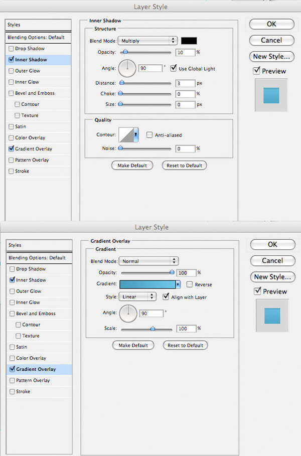Image resolution: width=301 pixels, height=456 pixels.
Task: Click style preview thumbnail in upper dialog
Action: pyautogui.click(x=271, y=95)
